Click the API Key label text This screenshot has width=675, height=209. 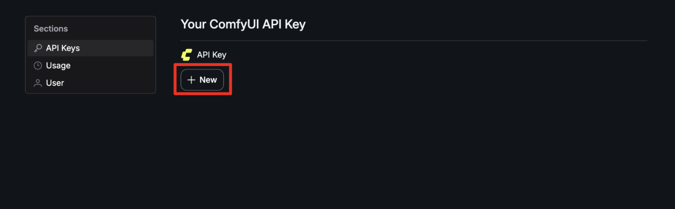click(211, 55)
